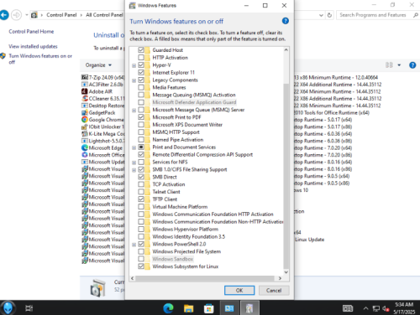This screenshot has height=315, width=420.
Task: Open Task View on taskbar
Action: point(29,308)
